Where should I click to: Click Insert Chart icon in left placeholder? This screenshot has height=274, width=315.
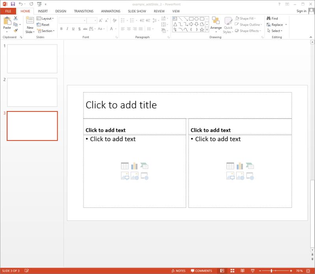click(x=134, y=166)
